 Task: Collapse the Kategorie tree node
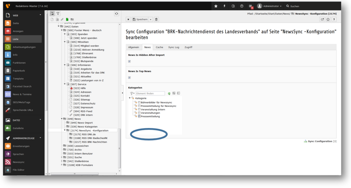click(129, 98)
